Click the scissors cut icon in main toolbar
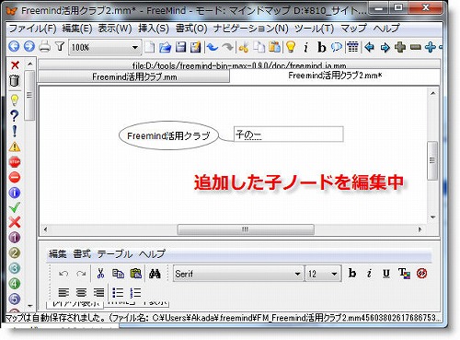The image size is (460, 340). point(244,47)
